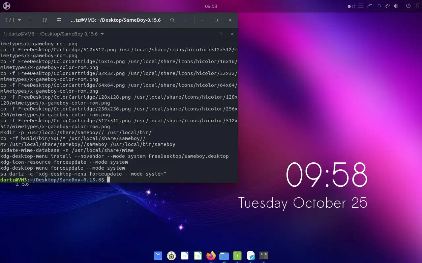Viewport: 422px width, 263px height.
Task: Click the add-terminal icon beside detach icon
Action: pyautogui.click(x=59, y=20)
